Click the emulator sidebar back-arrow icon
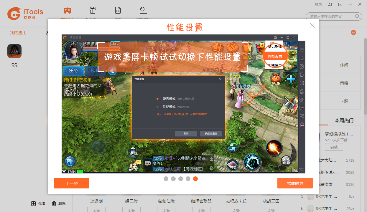 302,169
